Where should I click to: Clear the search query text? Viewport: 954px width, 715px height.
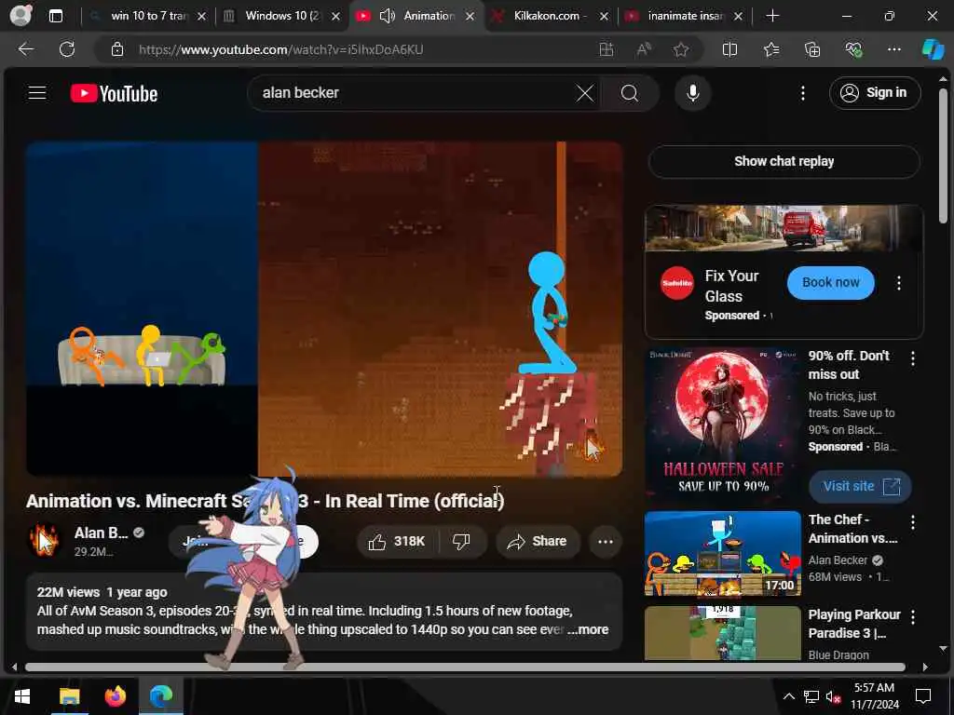(x=585, y=93)
